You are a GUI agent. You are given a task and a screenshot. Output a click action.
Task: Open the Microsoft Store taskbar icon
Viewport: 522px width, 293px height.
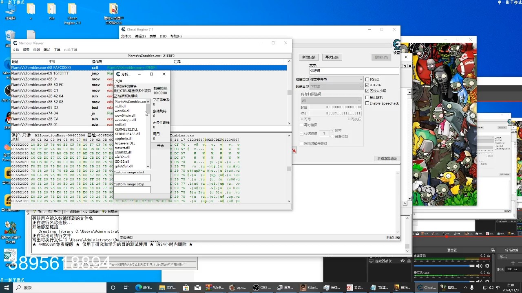pos(186,287)
